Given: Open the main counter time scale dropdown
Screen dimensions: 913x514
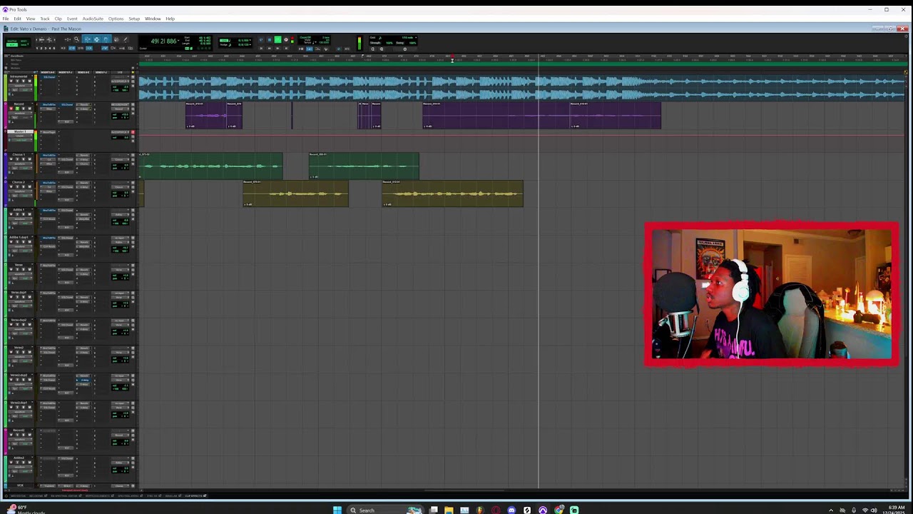Looking at the screenshot, I should [x=178, y=41].
